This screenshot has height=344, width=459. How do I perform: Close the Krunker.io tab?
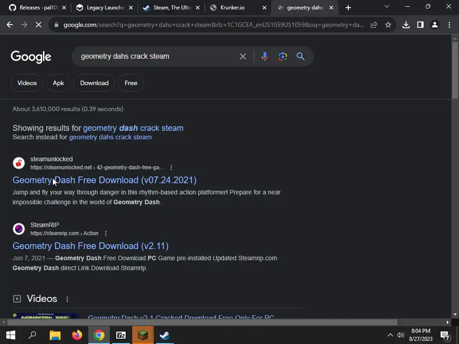(264, 8)
